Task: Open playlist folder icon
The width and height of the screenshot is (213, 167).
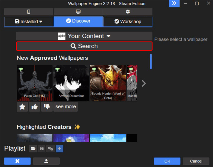Action: pyautogui.click(x=33, y=148)
